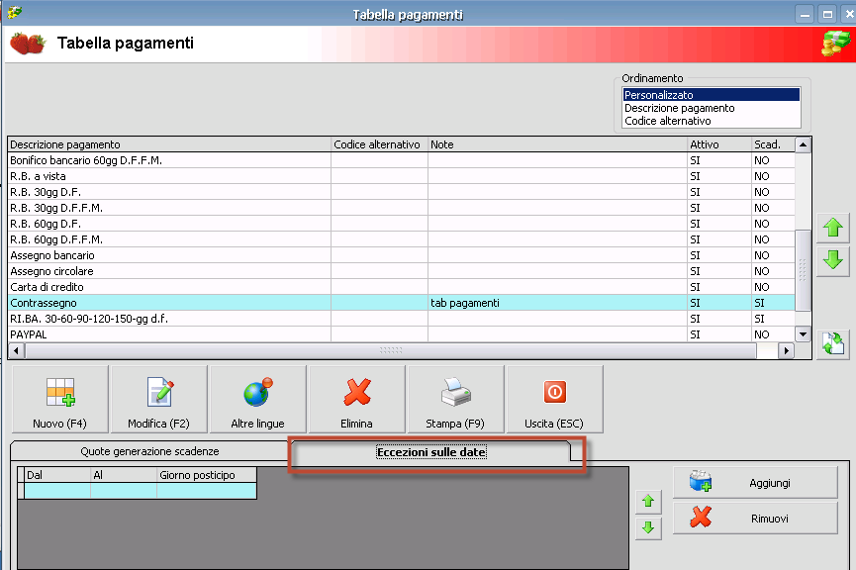856x570 pixels.
Task: Select the Carta di credito row
Action: pos(401,287)
